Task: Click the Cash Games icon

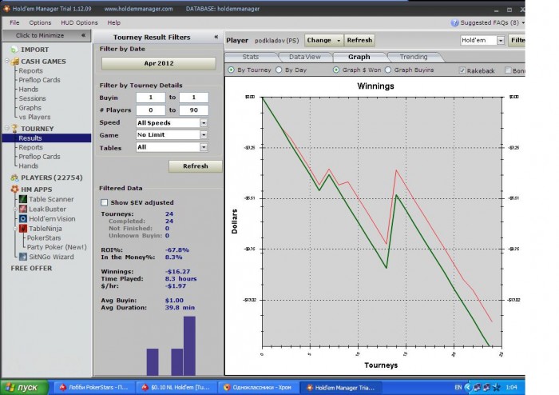Action: (14, 62)
